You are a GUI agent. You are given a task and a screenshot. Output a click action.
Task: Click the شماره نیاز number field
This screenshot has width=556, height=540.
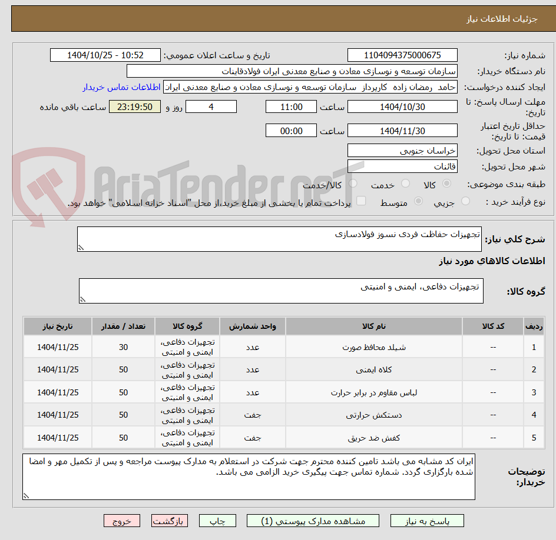pos(402,55)
